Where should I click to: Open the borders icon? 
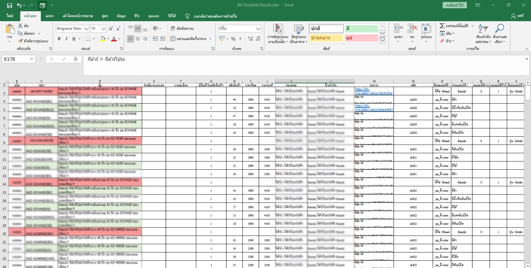point(88,39)
